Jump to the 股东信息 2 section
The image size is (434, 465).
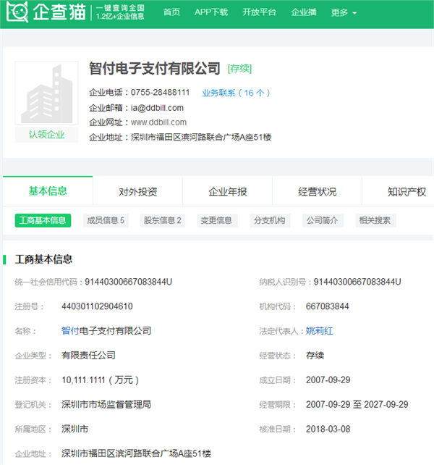[x=163, y=220]
